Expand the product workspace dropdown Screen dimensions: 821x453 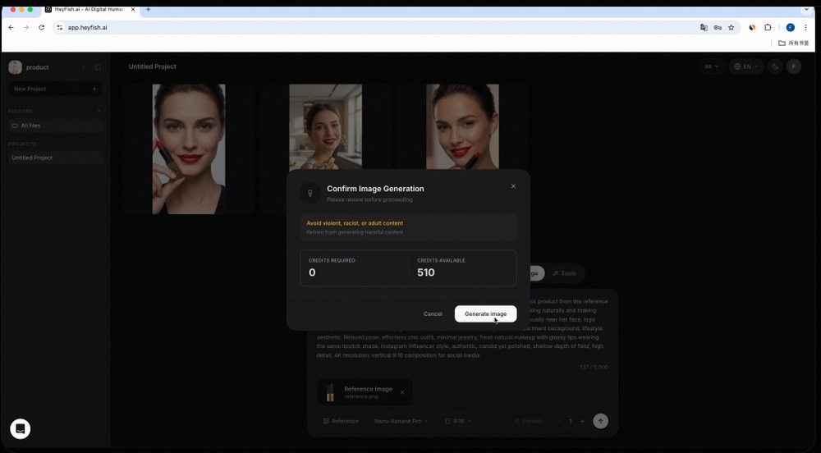click(83, 67)
